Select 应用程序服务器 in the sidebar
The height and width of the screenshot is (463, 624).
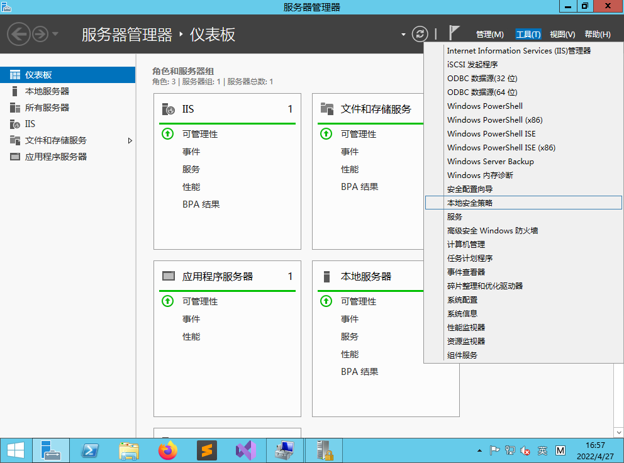tap(68, 157)
